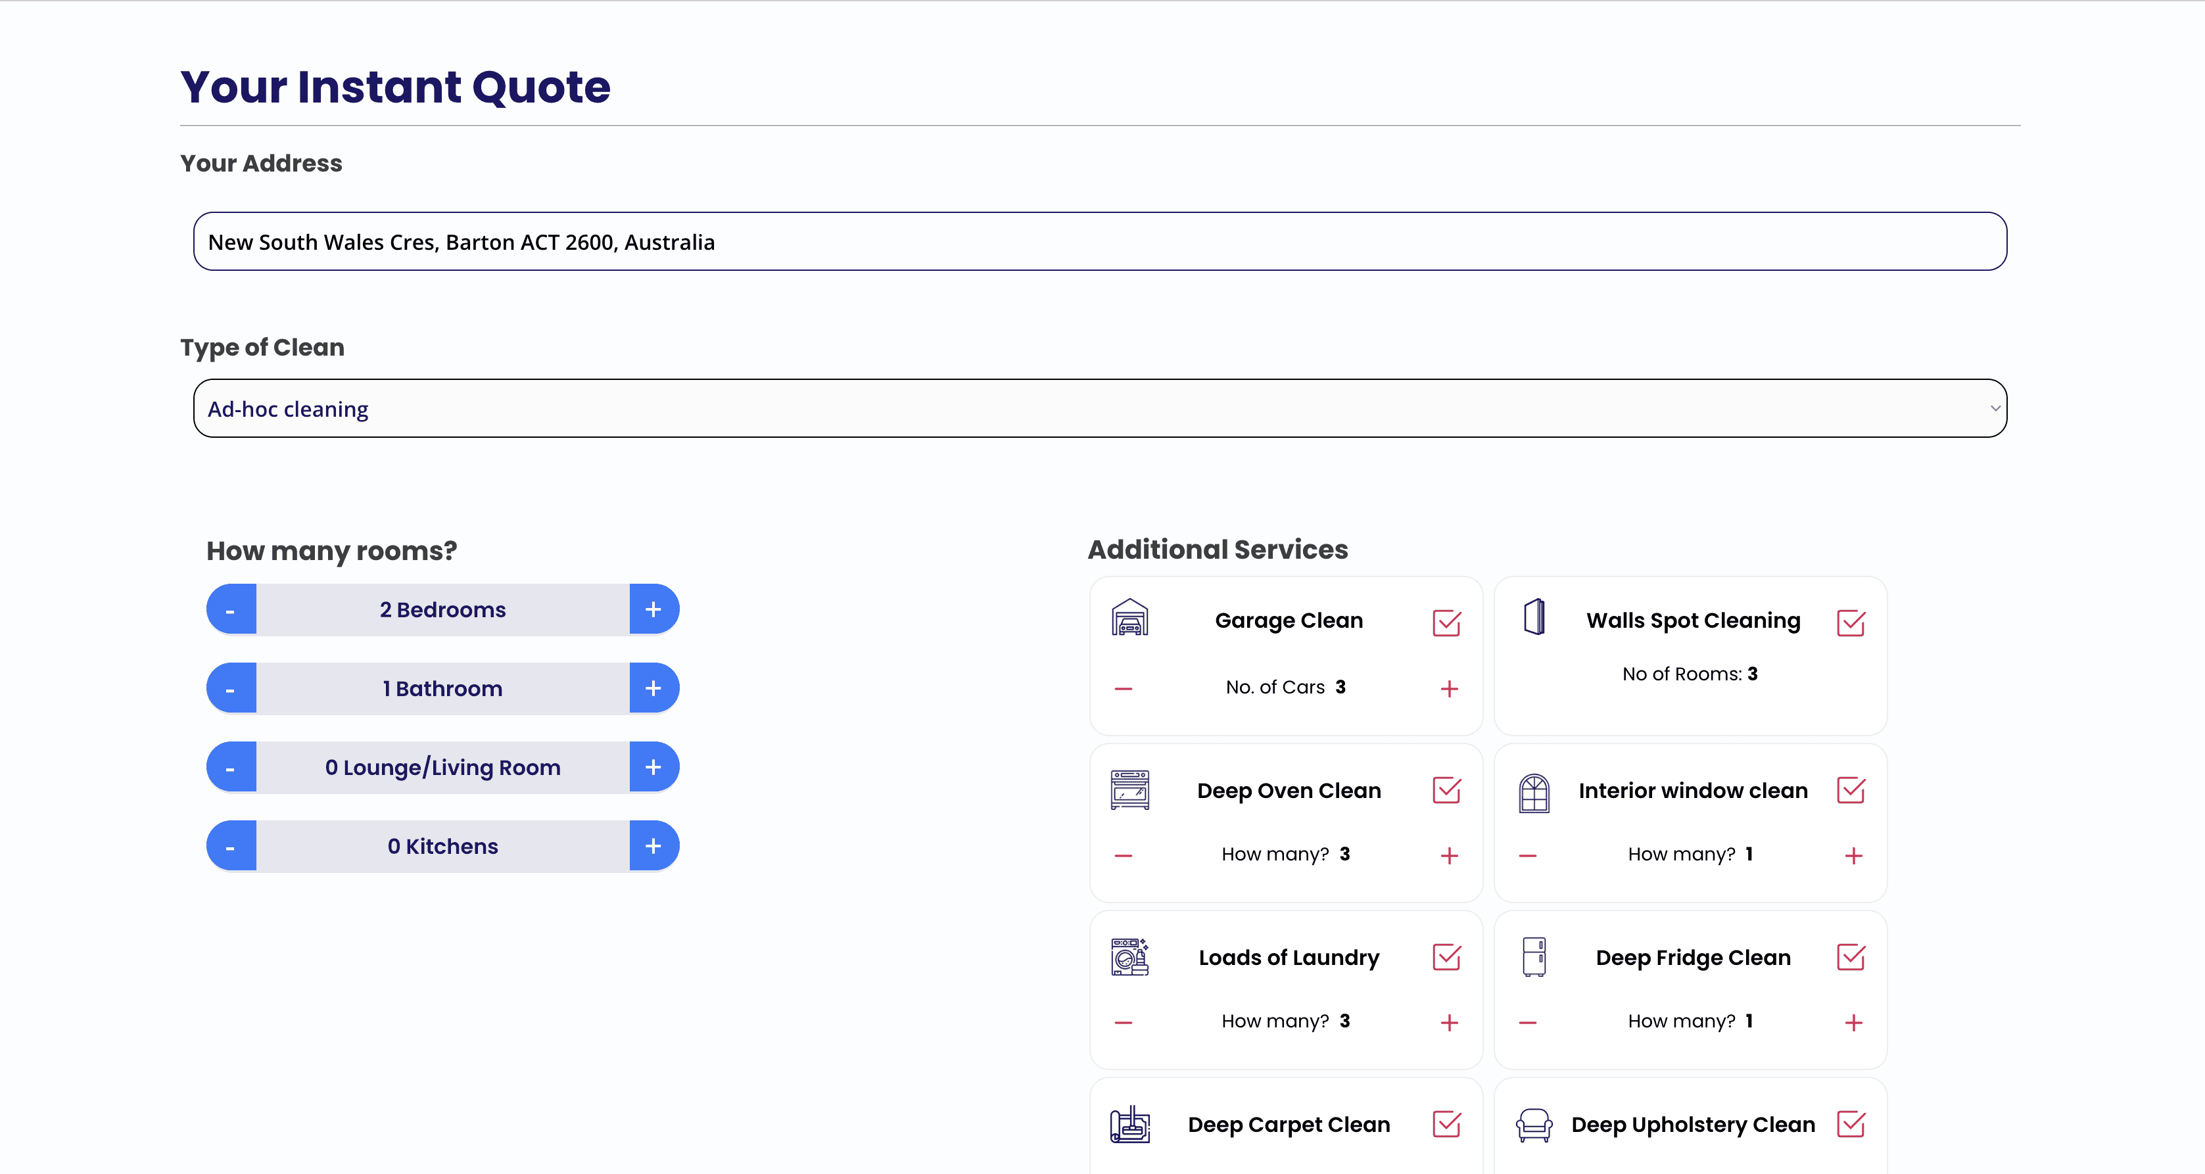Click the fridge icon for Deep Fridge Clean
This screenshot has height=1174, width=2205.
(x=1533, y=956)
